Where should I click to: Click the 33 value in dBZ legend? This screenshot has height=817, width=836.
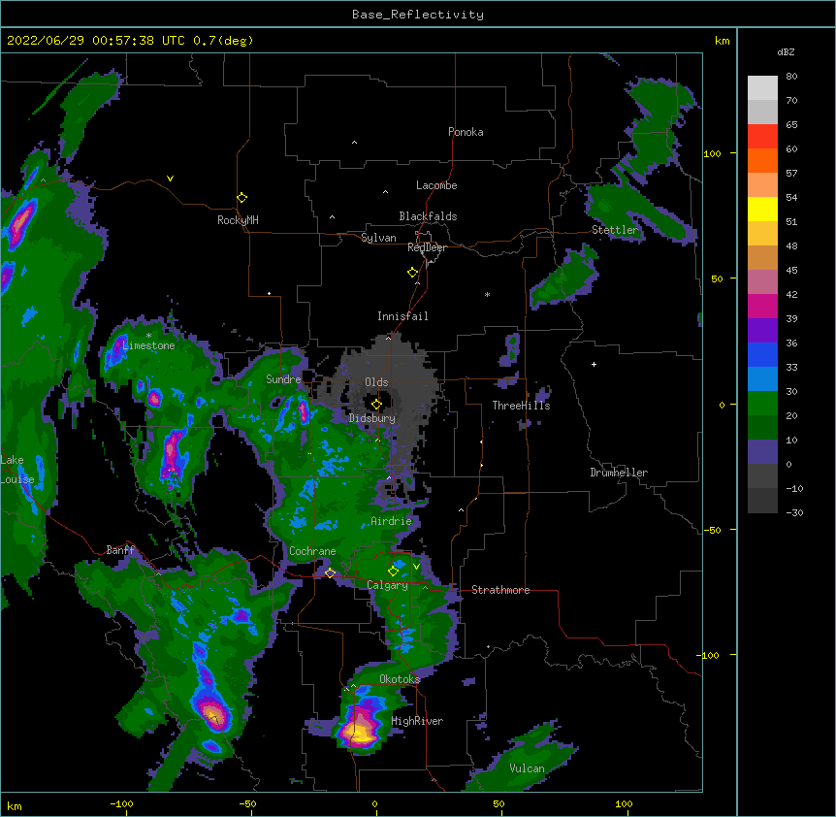coord(791,368)
